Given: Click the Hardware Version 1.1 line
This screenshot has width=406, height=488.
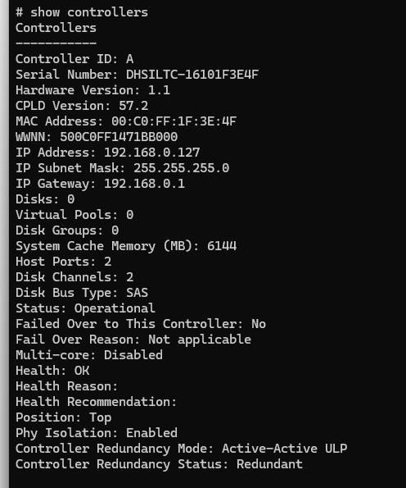Looking at the screenshot, I should tap(92, 90).
